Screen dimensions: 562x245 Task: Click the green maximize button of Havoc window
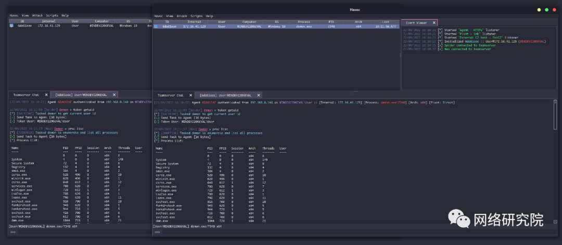[546, 10]
